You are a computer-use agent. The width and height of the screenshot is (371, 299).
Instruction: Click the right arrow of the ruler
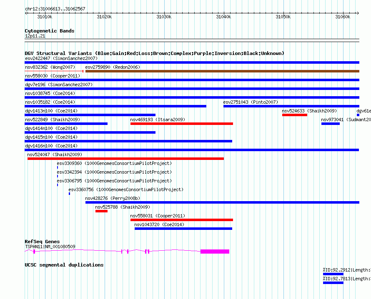click(x=358, y=13)
